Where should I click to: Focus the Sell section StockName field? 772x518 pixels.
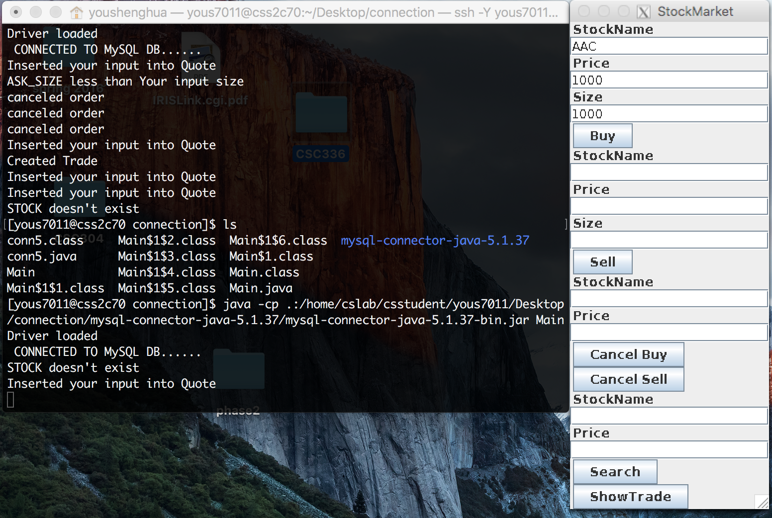click(x=669, y=173)
